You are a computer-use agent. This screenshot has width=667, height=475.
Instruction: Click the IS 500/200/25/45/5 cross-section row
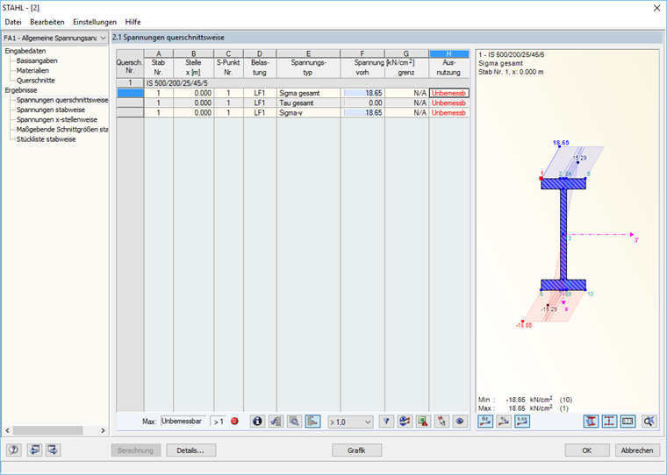(x=306, y=83)
